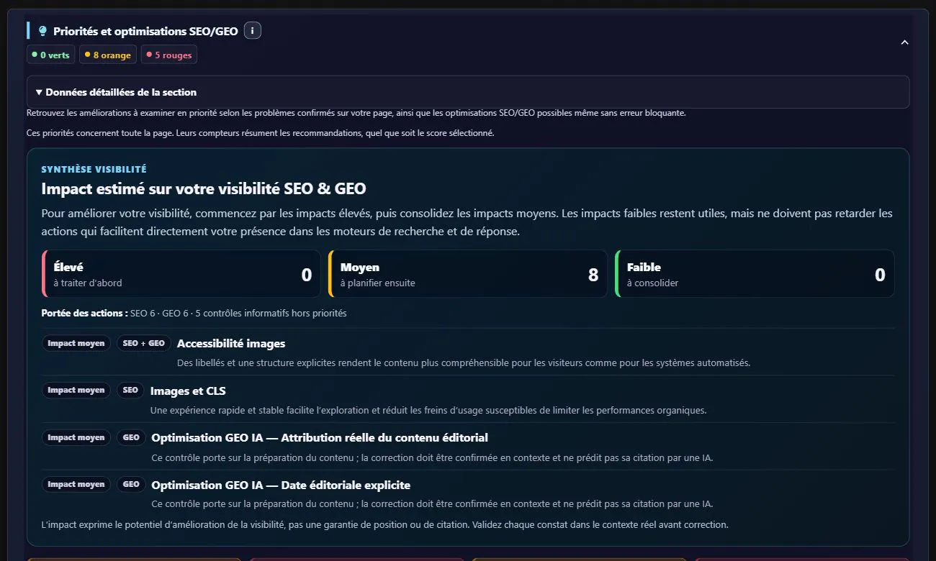Click the SYNTHÈSE VISIBILITÉ label

(94, 169)
